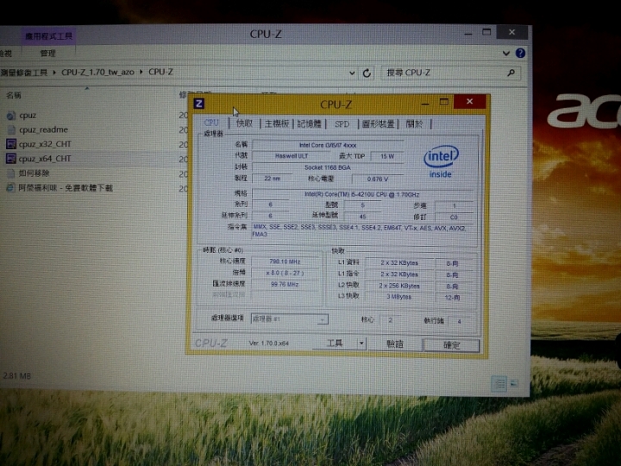Sort files by the 名稱 column header
Viewport: 621px width, 466px height.
pos(14,96)
